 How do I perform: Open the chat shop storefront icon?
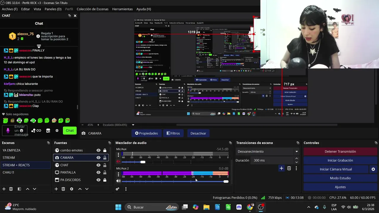coord(48,130)
